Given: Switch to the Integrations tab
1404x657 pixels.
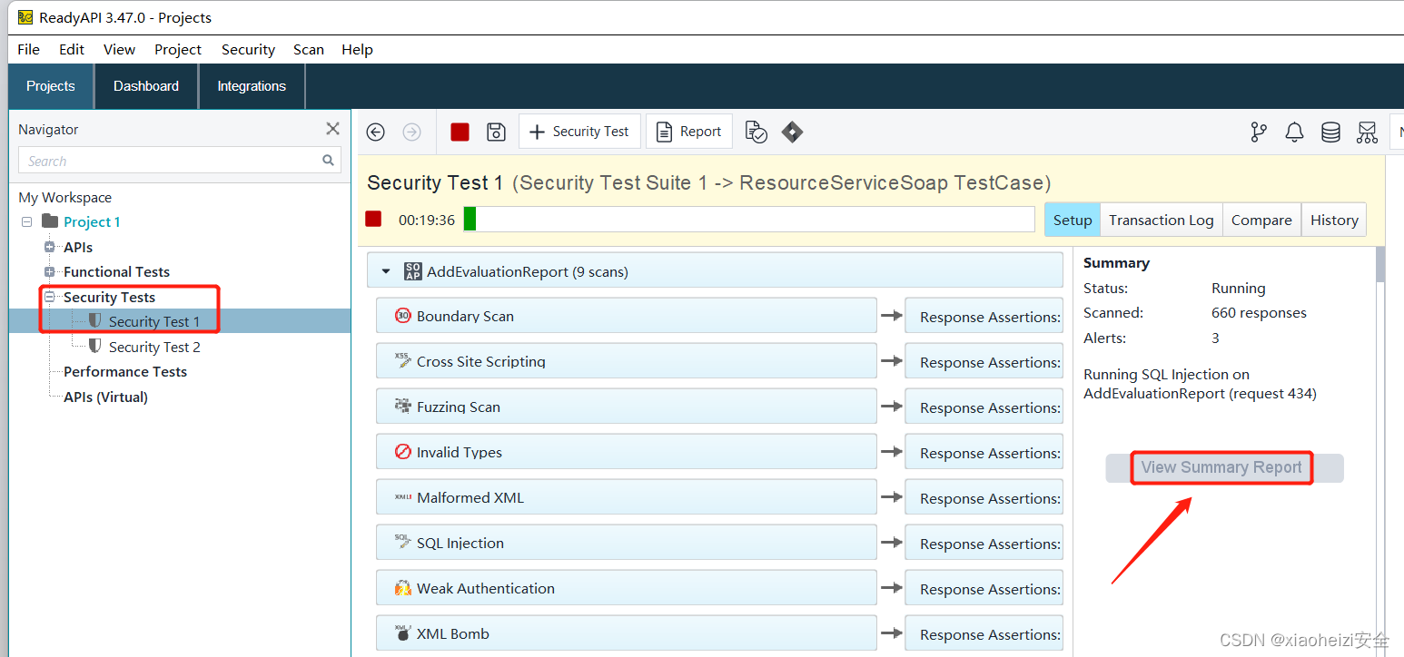Looking at the screenshot, I should tap(252, 86).
